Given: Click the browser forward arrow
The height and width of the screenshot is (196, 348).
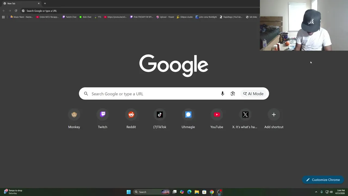Looking at the screenshot, I should pyautogui.click(x=10, y=11).
